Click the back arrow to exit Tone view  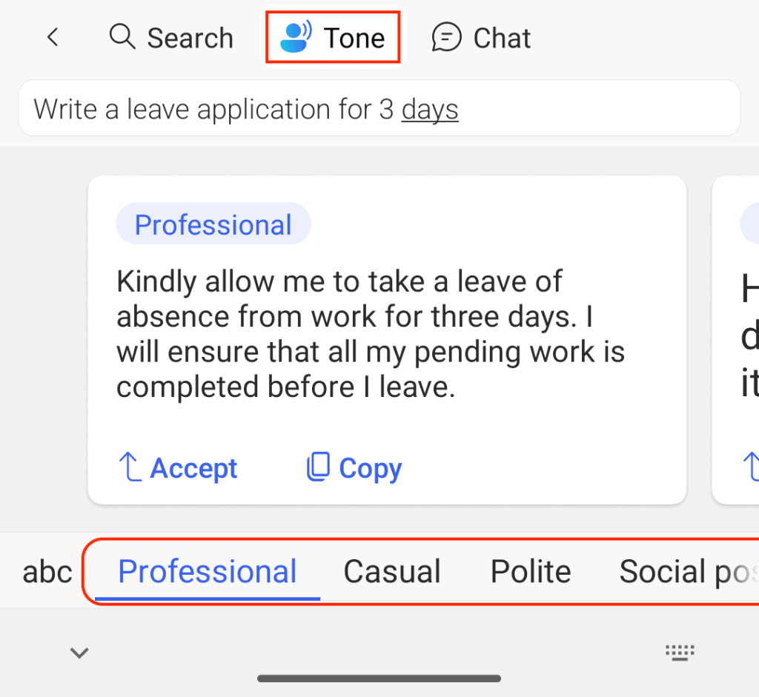(x=53, y=37)
